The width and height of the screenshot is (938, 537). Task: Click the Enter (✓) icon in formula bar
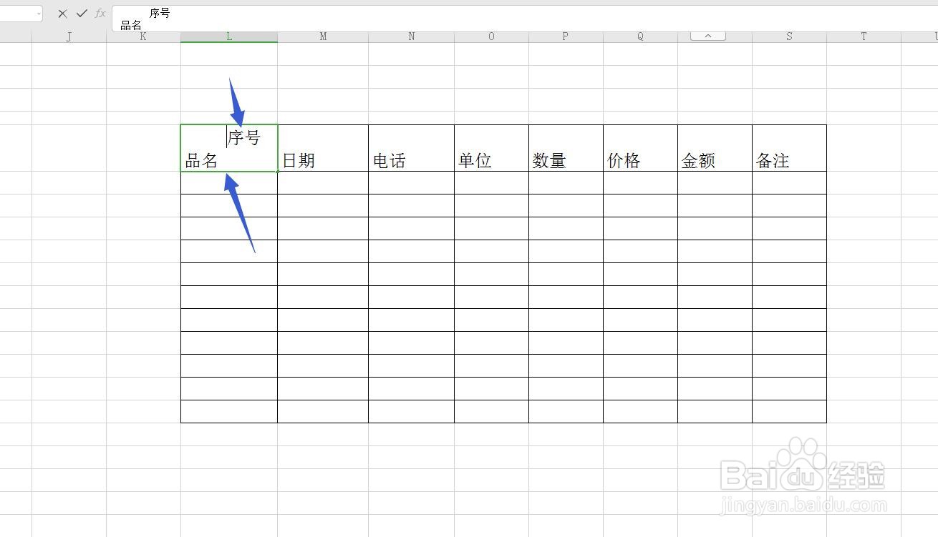81,13
